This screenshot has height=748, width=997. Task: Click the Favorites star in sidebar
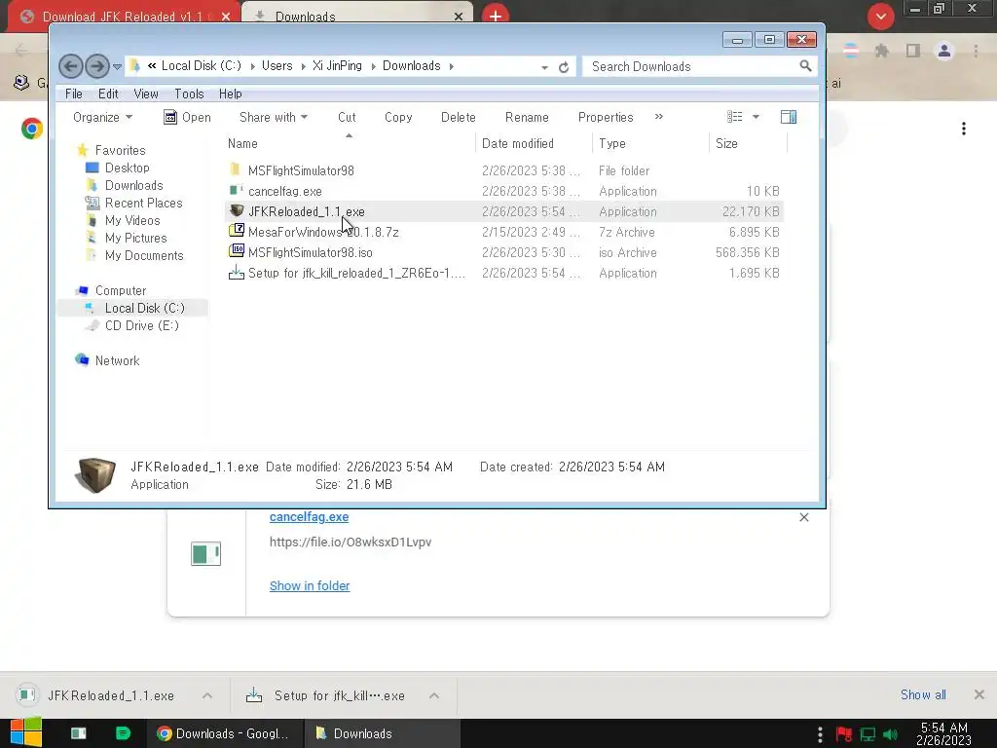82,150
